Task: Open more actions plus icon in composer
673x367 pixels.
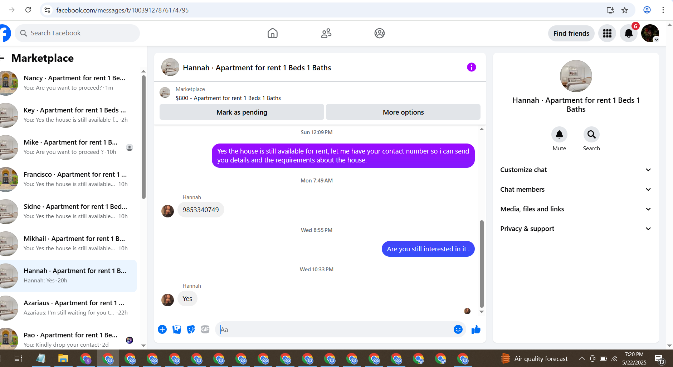Action: pos(162,330)
